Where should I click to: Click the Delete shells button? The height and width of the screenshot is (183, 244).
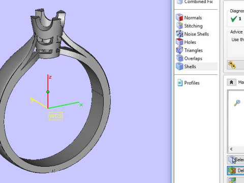tap(235, 171)
